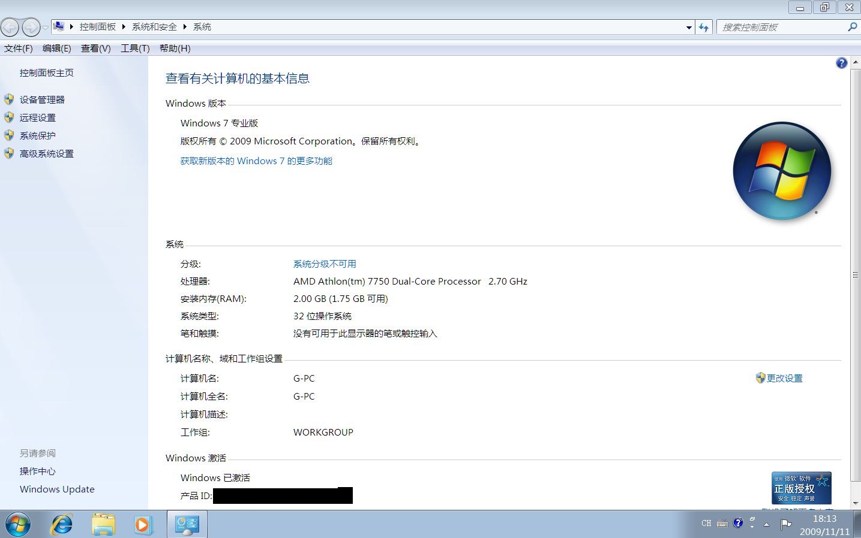
Task: Click the help question mark icon
Action: (x=841, y=63)
